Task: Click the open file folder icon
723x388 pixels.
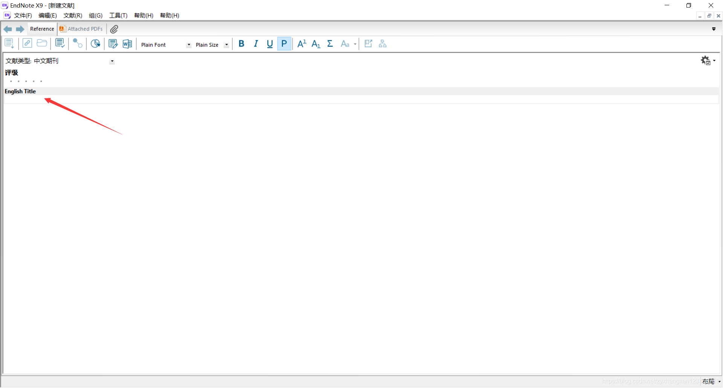Action: tap(42, 43)
